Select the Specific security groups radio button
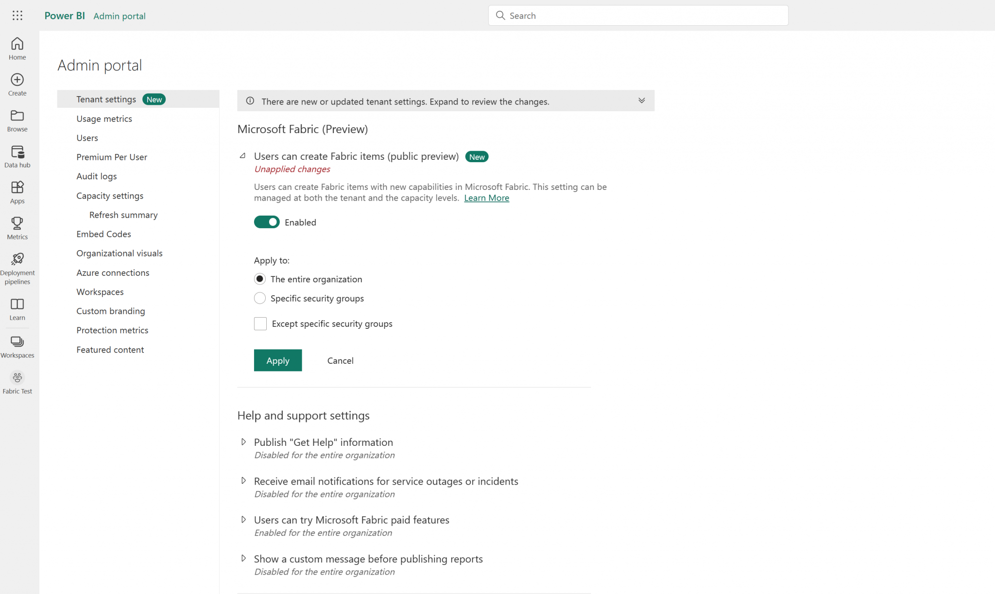This screenshot has width=995, height=594. [260, 298]
